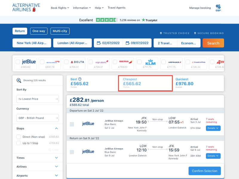Open the 2 Travellers selector
The height and width of the screenshot is (179, 239).
point(165,43)
